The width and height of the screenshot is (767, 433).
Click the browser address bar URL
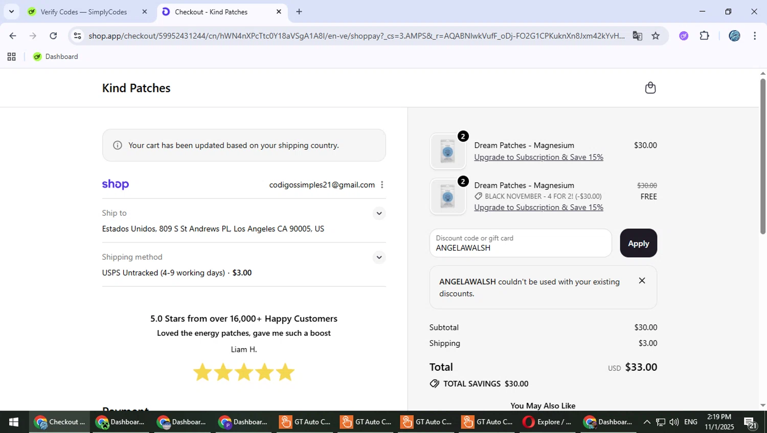click(x=356, y=36)
